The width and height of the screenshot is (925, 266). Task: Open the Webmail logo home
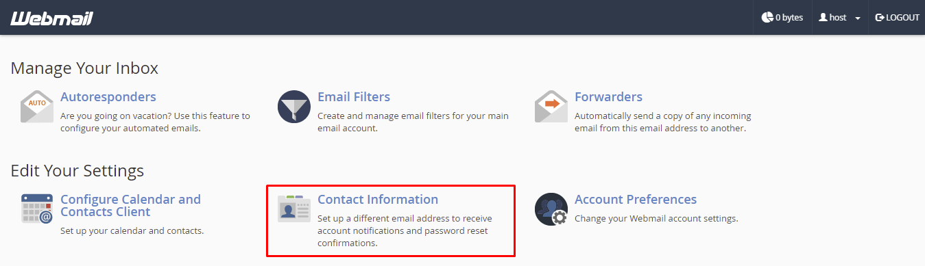(x=51, y=18)
